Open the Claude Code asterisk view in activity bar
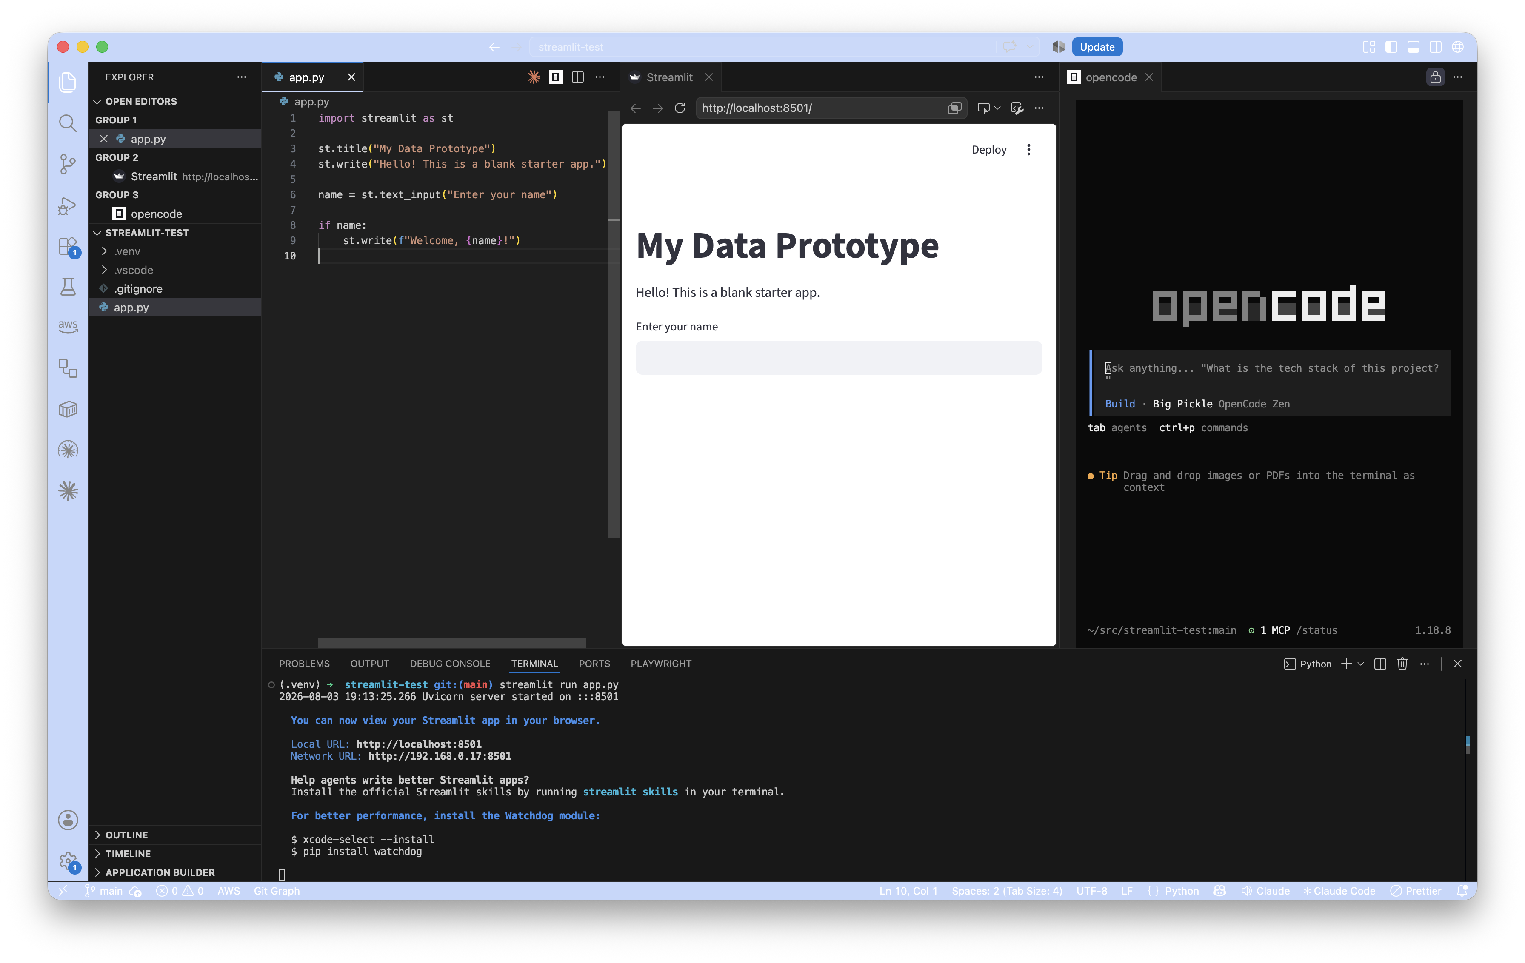 [x=68, y=491]
